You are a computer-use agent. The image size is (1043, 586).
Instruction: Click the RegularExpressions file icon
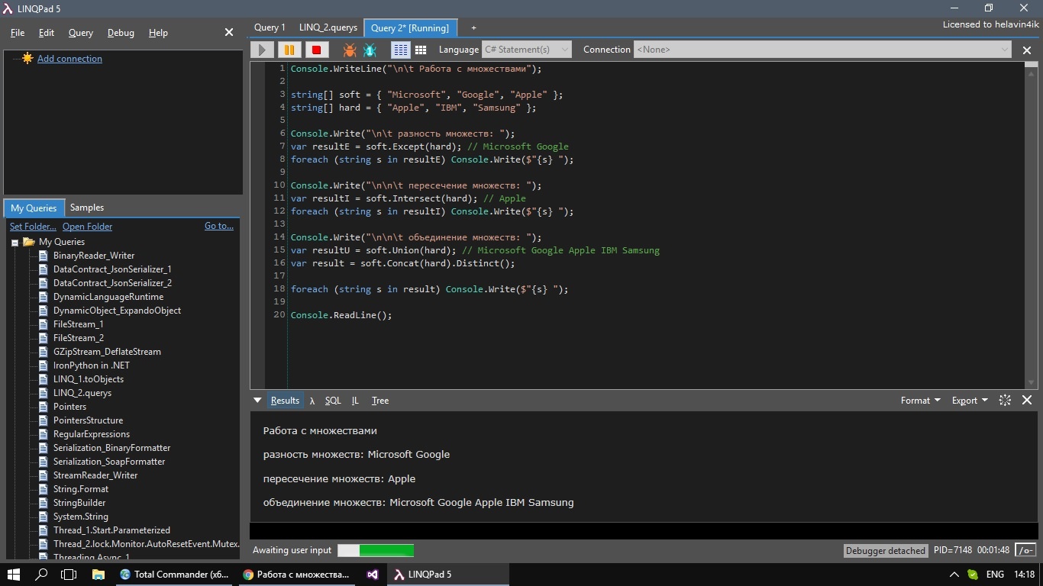tap(44, 434)
